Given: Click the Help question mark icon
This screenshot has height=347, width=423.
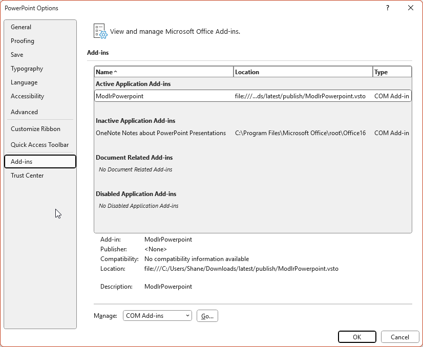Looking at the screenshot, I should [x=388, y=8].
